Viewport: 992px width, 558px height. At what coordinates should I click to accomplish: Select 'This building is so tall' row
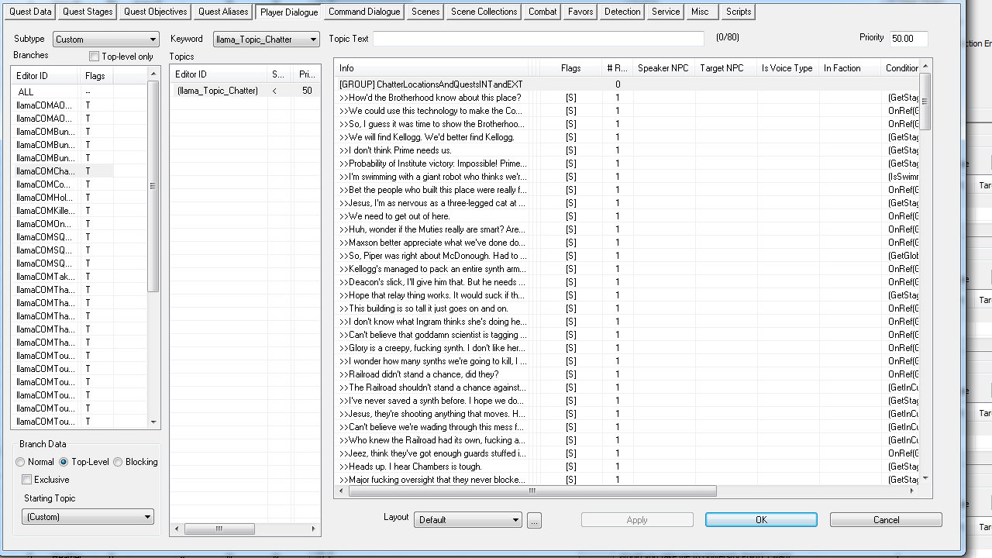627,308
